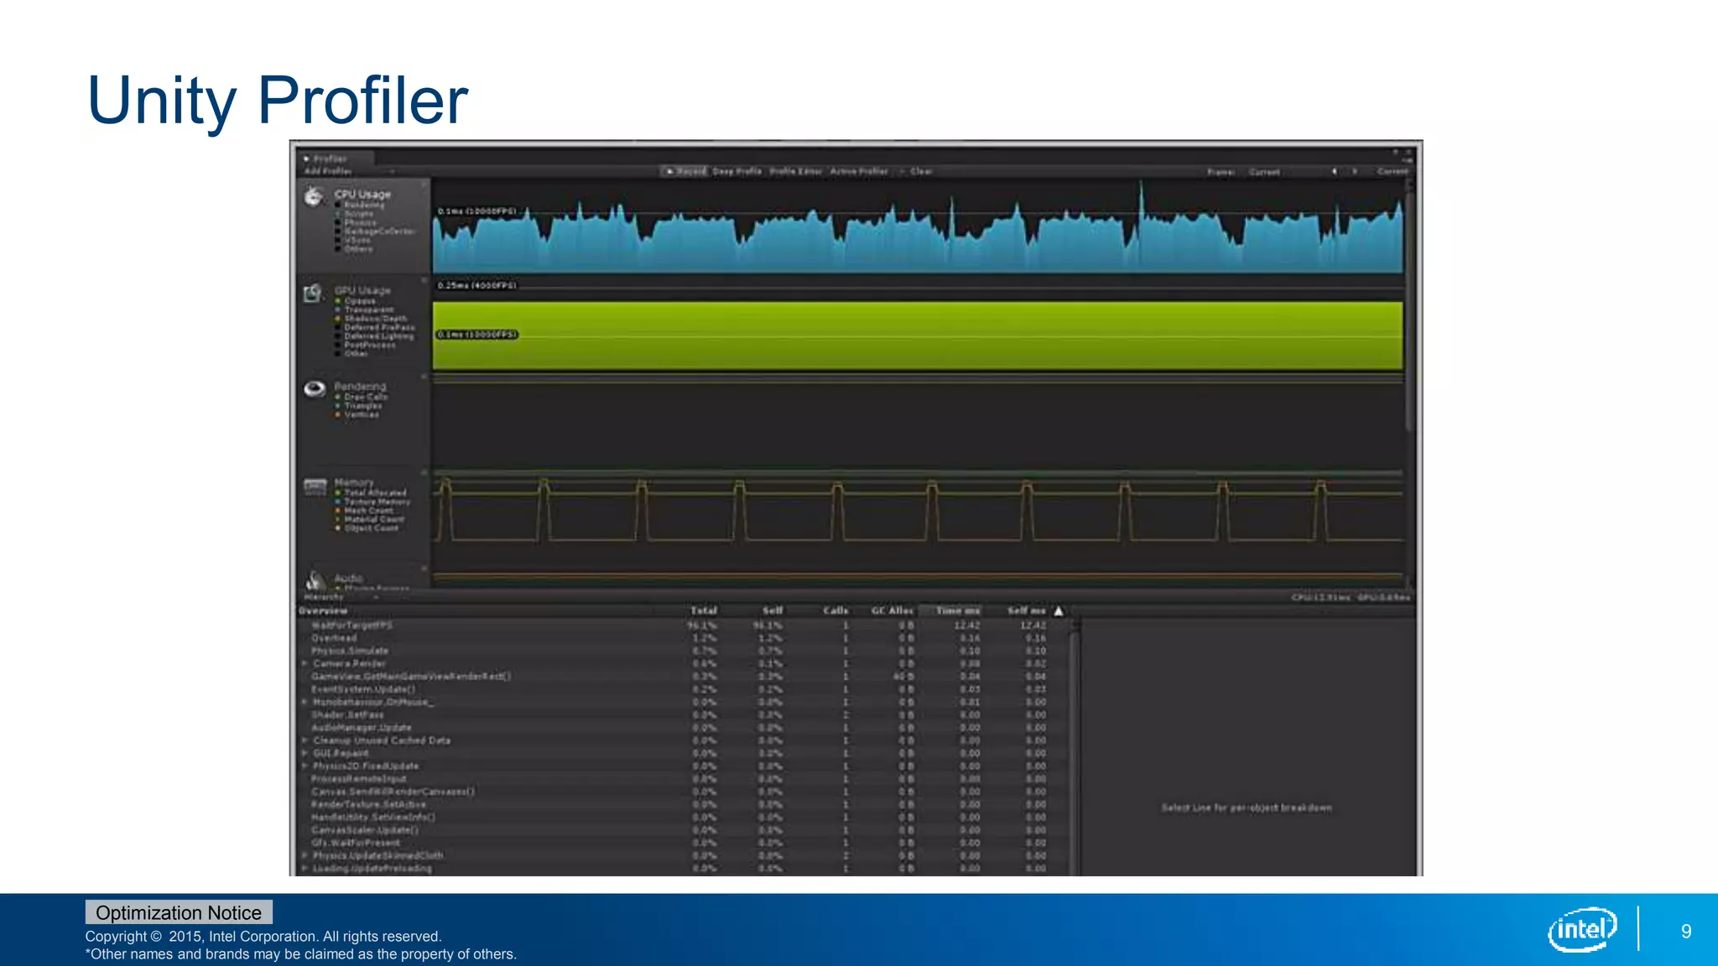Click the CPU Usage module icon
The height and width of the screenshot is (966, 1718).
314,197
